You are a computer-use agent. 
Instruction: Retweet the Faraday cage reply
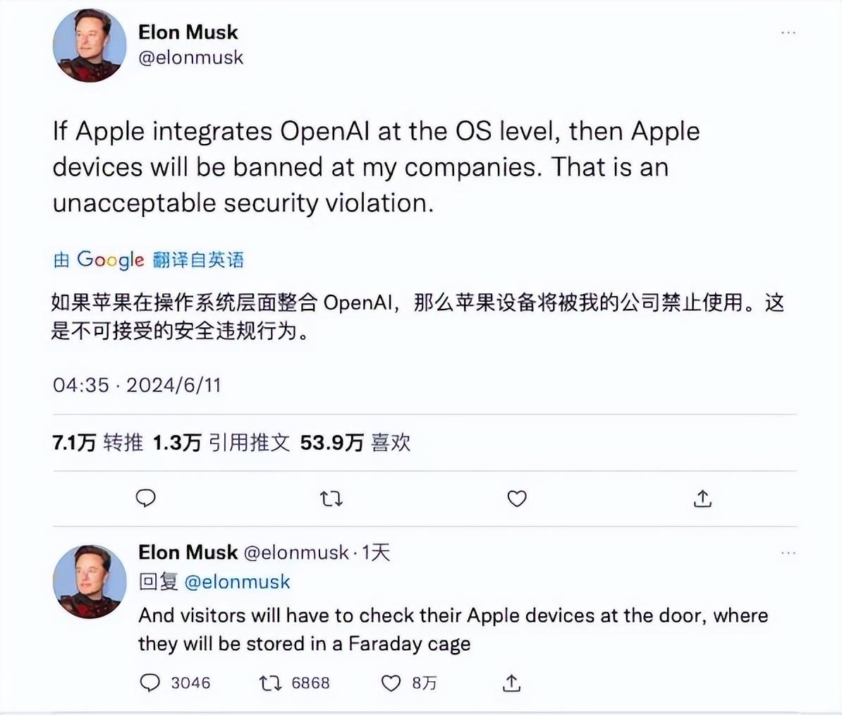click(271, 683)
